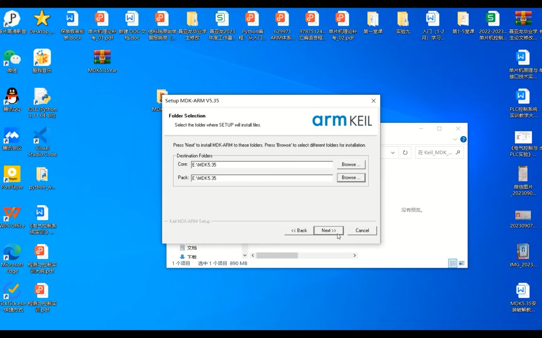The width and height of the screenshot is (542, 338).
Task: Click the Explorer refresh icon
Action: 405,152
